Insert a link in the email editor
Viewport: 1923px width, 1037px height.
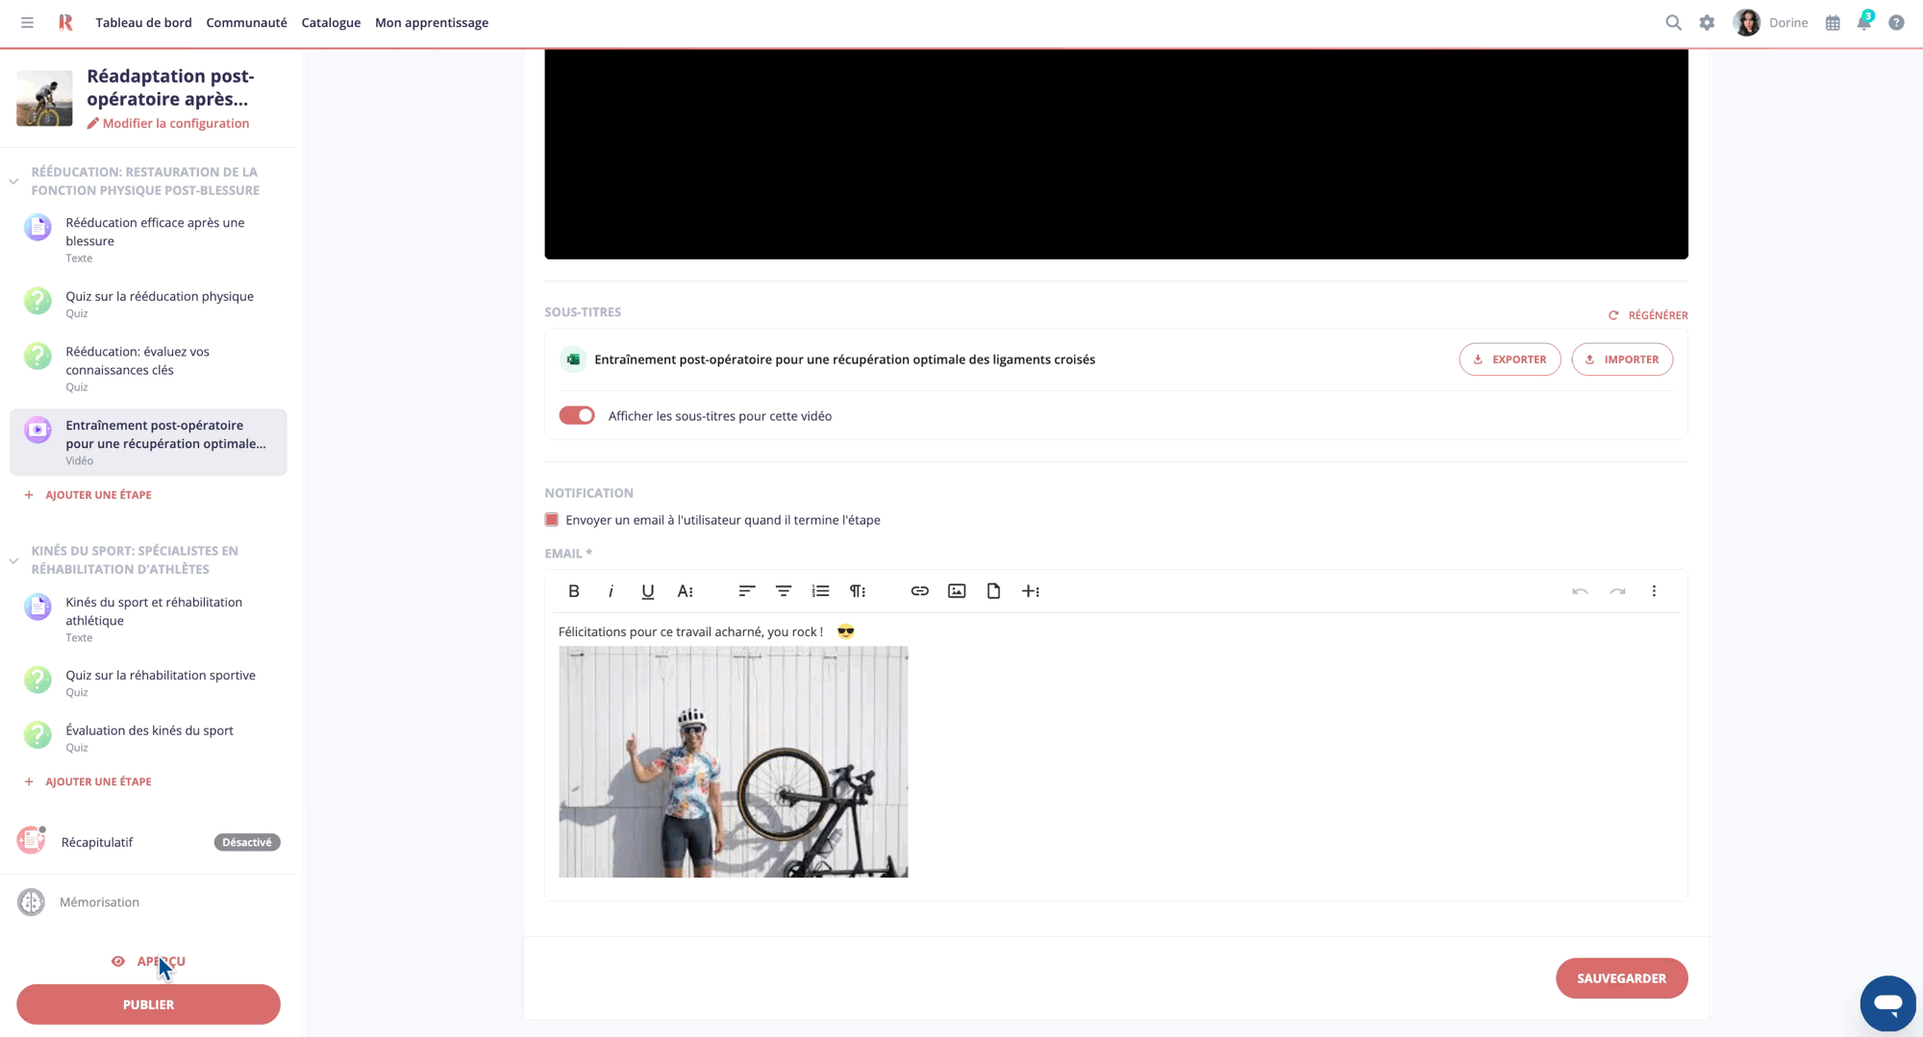pyautogui.click(x=919, y=591)
